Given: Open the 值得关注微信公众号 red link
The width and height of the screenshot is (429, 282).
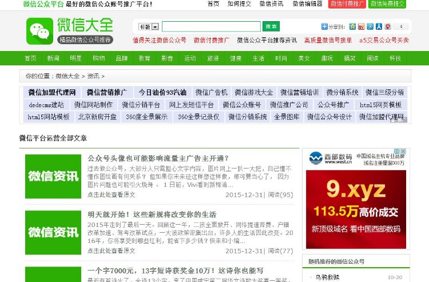Looking at the screenshot, I should pos(159,40).
